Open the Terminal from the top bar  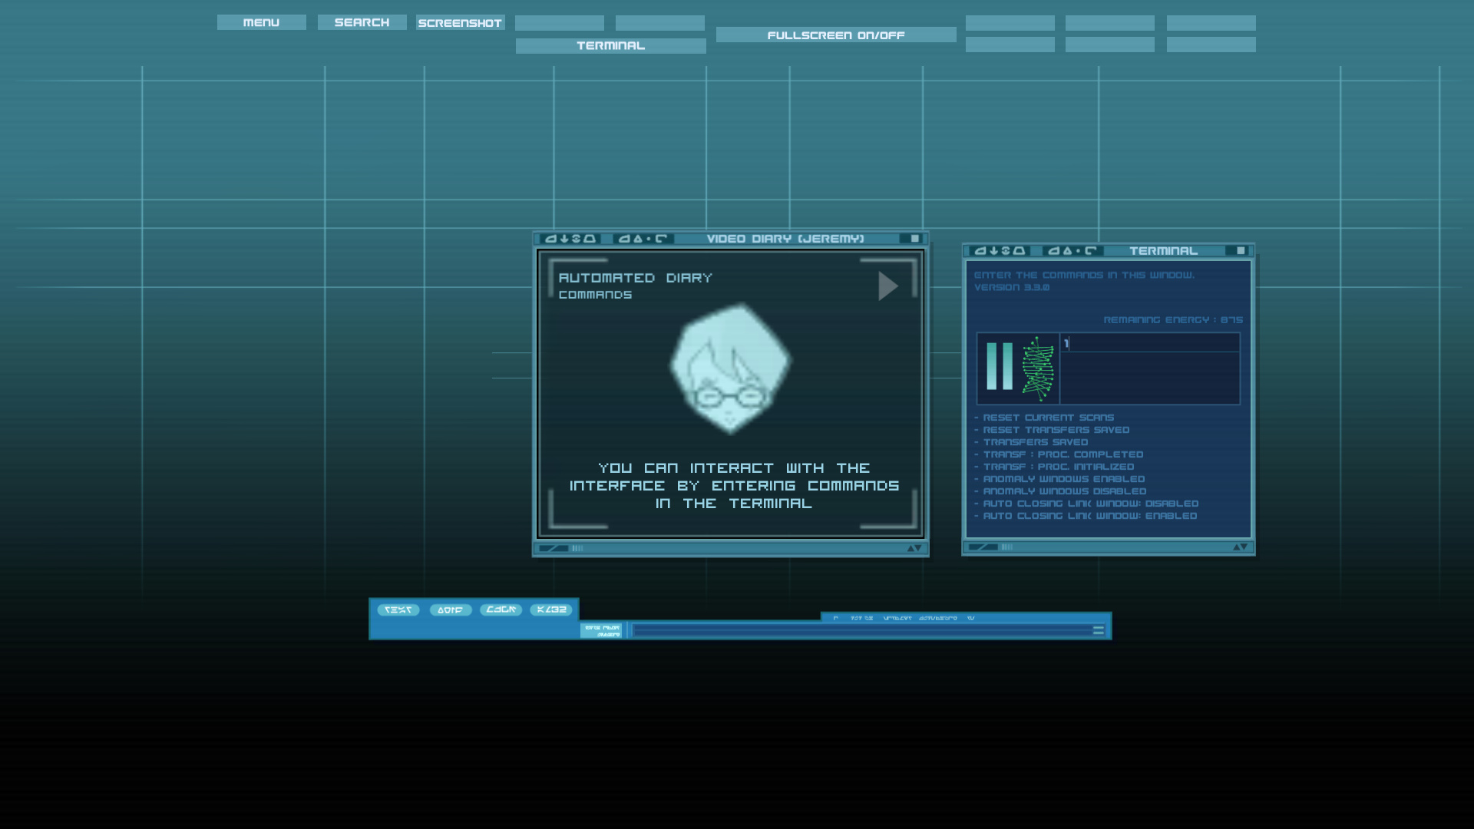(x=610, y=46)
